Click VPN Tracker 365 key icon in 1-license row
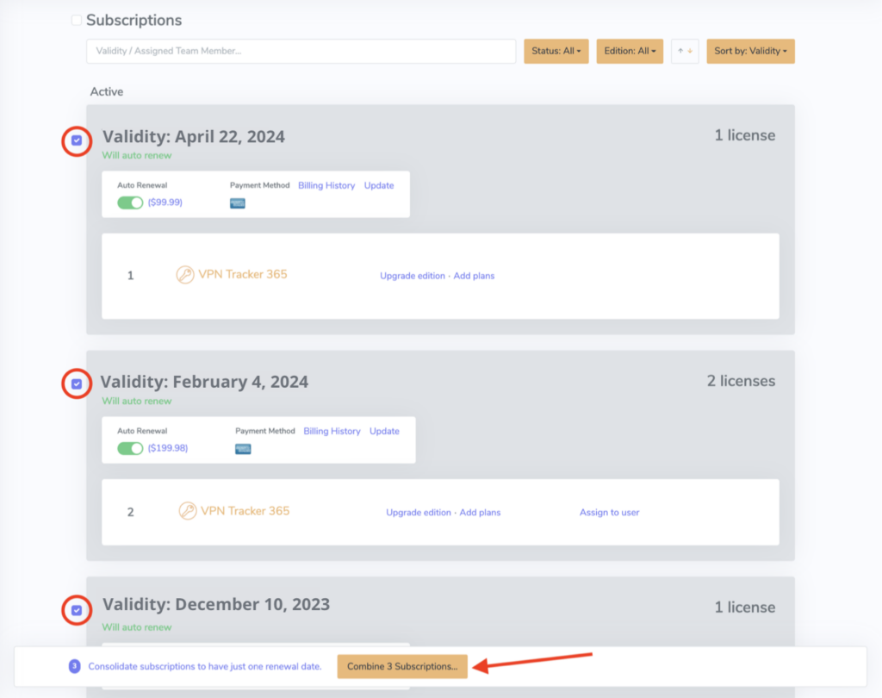This screenshot has width=882, height=698. tap(185, 275)
